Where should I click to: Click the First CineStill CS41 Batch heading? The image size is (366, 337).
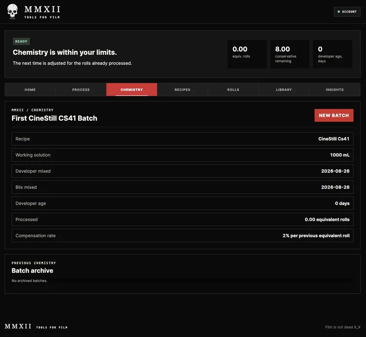(x=54, y=118)
